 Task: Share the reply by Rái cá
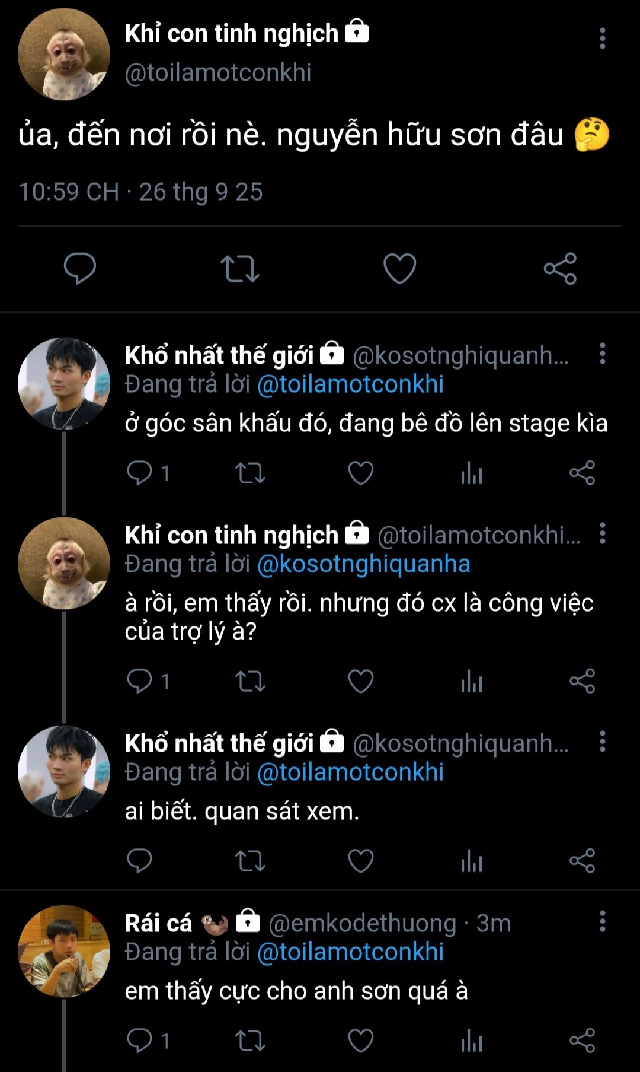click(582, 1041)
